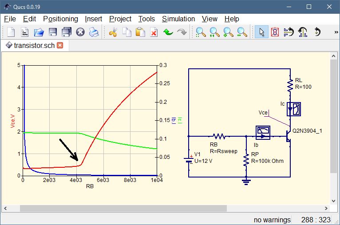Image resolution: width=340 pixels, height=225 pixels.
Task: Select the Ib current probe component
Action: pyautogui.click(x=263, y=132)
